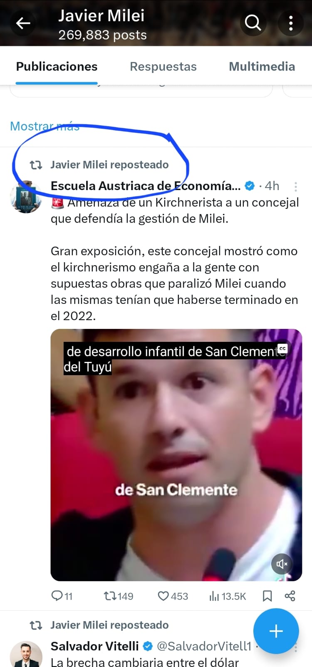Share the post using share icon
The height and width of the screenshot is (667, 312).
pyautogui.click(x=290, y=596)
